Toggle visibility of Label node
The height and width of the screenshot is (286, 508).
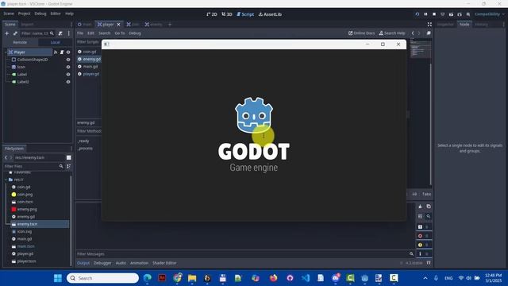pyautogui.click(x=68, y=74)
